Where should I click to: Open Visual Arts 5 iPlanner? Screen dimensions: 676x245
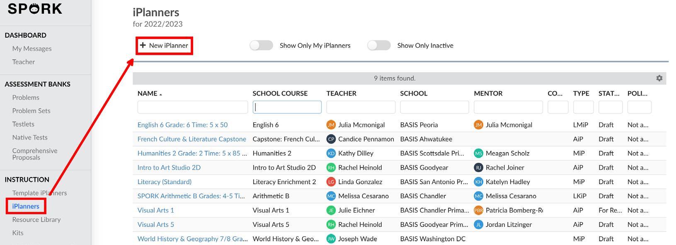(156, 225)
